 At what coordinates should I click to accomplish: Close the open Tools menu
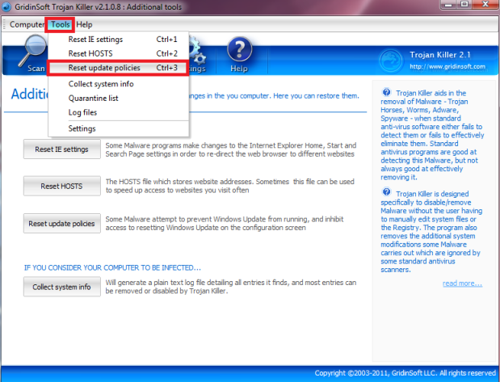60,24
